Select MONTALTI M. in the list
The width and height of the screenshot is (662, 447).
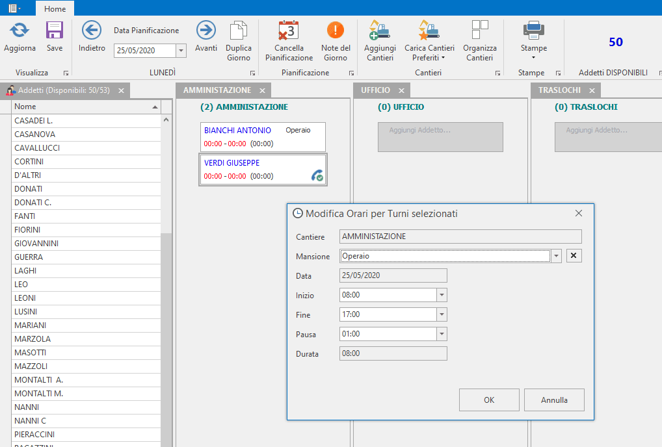pos(86,394)
